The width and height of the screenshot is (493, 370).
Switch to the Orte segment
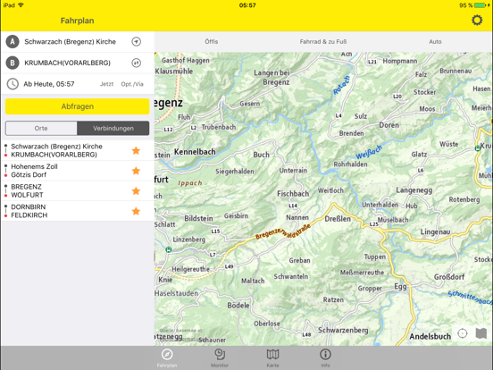[41, 129]
